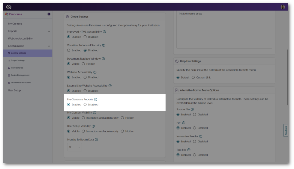Image resolution: width=294 pixels, height=169 pixels.
Task: Open help for Visualizer Enhanced Security
Action: click(104, 45)
